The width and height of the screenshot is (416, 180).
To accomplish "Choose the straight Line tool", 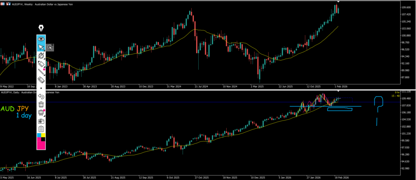I will [x=41, y=72].
